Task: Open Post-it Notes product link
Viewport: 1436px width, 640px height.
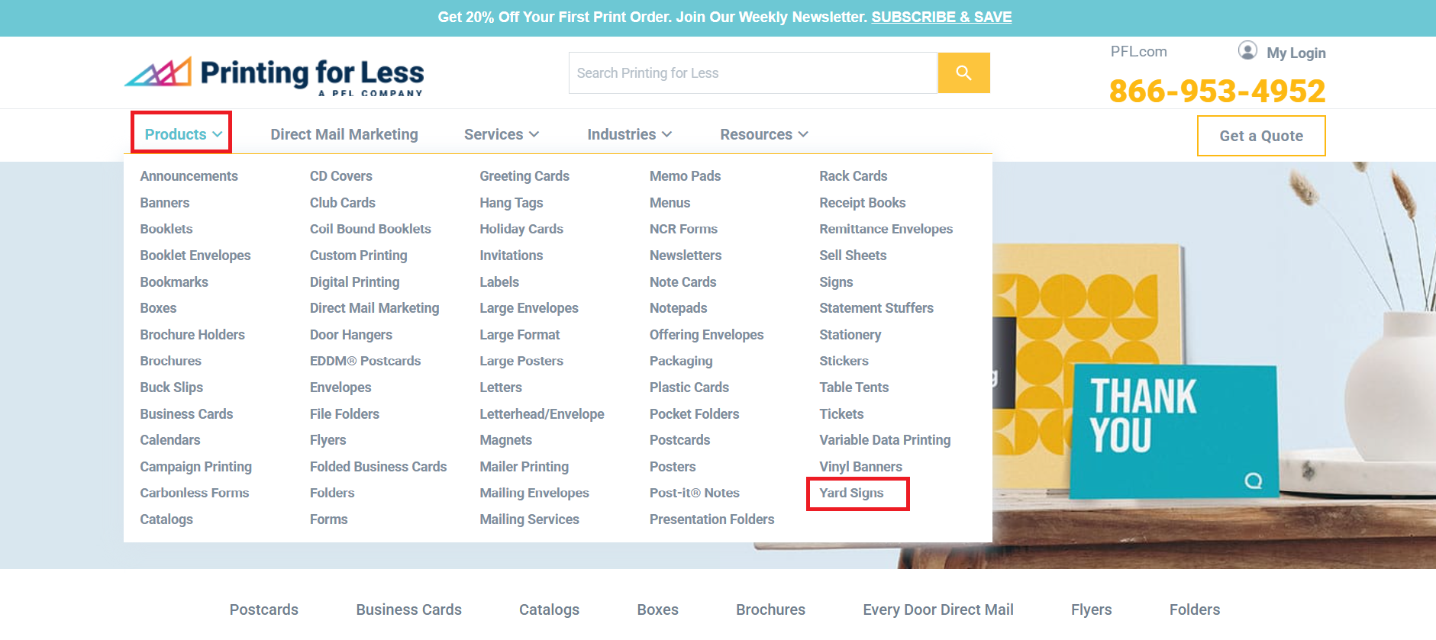Action: (x=694, y=493)
